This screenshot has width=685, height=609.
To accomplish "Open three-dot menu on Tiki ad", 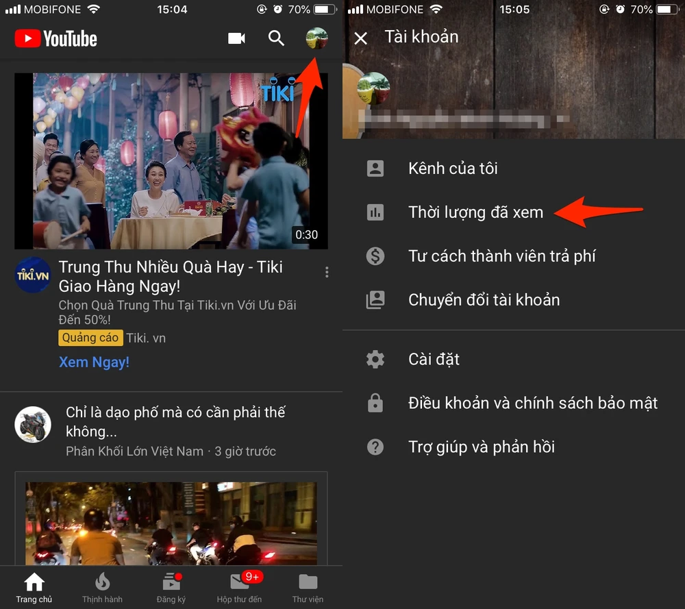I will coord(327,273).
